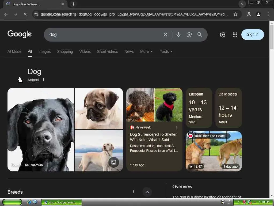Go back to the previous page
Image resolution: width=274 pixels, height=206 pixels.
coord(6,14)
